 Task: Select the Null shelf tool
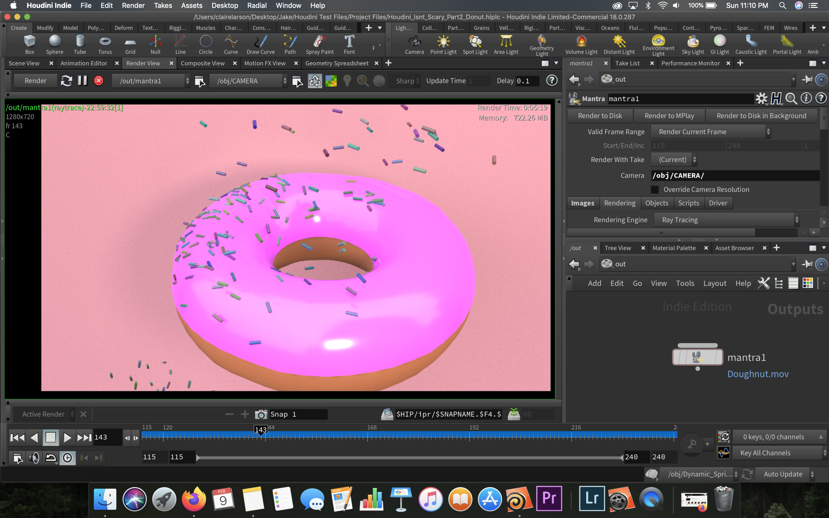click(x=155, y=44)
